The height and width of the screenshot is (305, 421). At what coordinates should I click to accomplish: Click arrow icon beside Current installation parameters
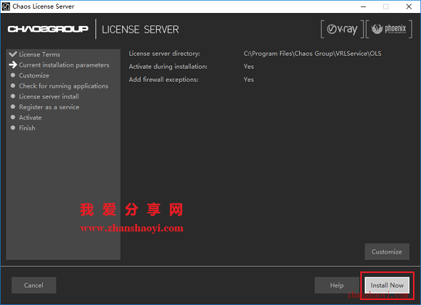(x=12, y=64)
